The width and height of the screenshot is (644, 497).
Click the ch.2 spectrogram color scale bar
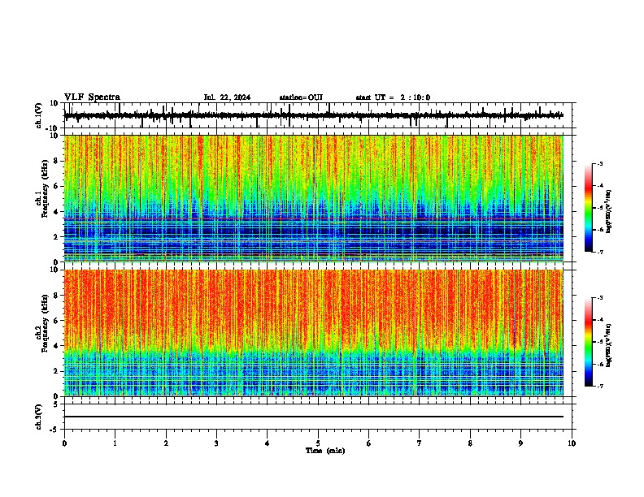pyautogui.click(x=589, y=342)
